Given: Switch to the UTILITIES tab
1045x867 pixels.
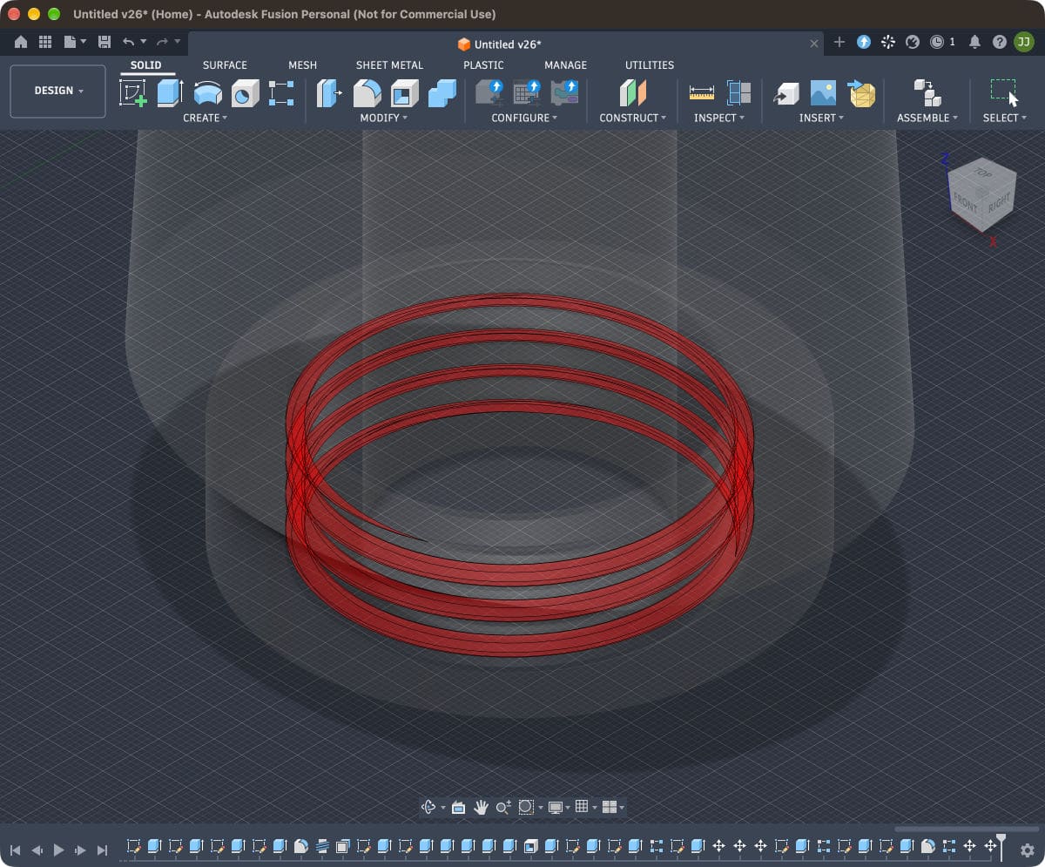Looking at the screenshot, I should click(650, 65).
